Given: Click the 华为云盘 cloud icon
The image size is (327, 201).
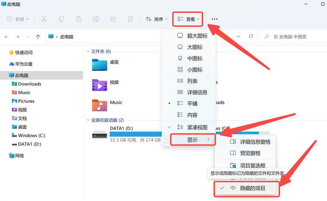Looking at the screenshot, I should coord(11,64).
